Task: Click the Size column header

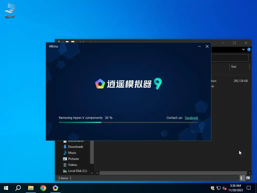Action: (239, 66)
